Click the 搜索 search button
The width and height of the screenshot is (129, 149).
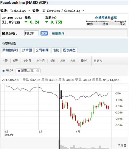(x=44, y=33)
